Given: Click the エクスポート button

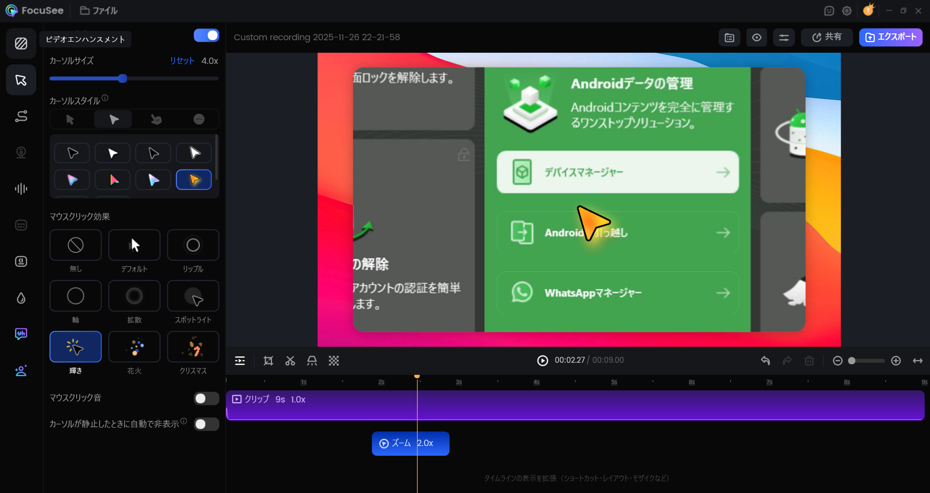Looking at the screenshot, I should [890, 37].
